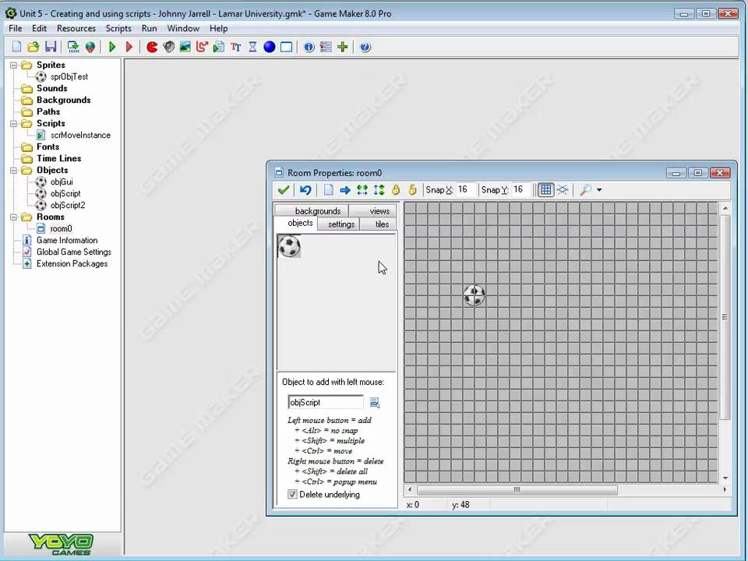The image size is (748, 561).
Task: Collapse the Objects folder
Action: pyautogui.click(x=14, y=171)
